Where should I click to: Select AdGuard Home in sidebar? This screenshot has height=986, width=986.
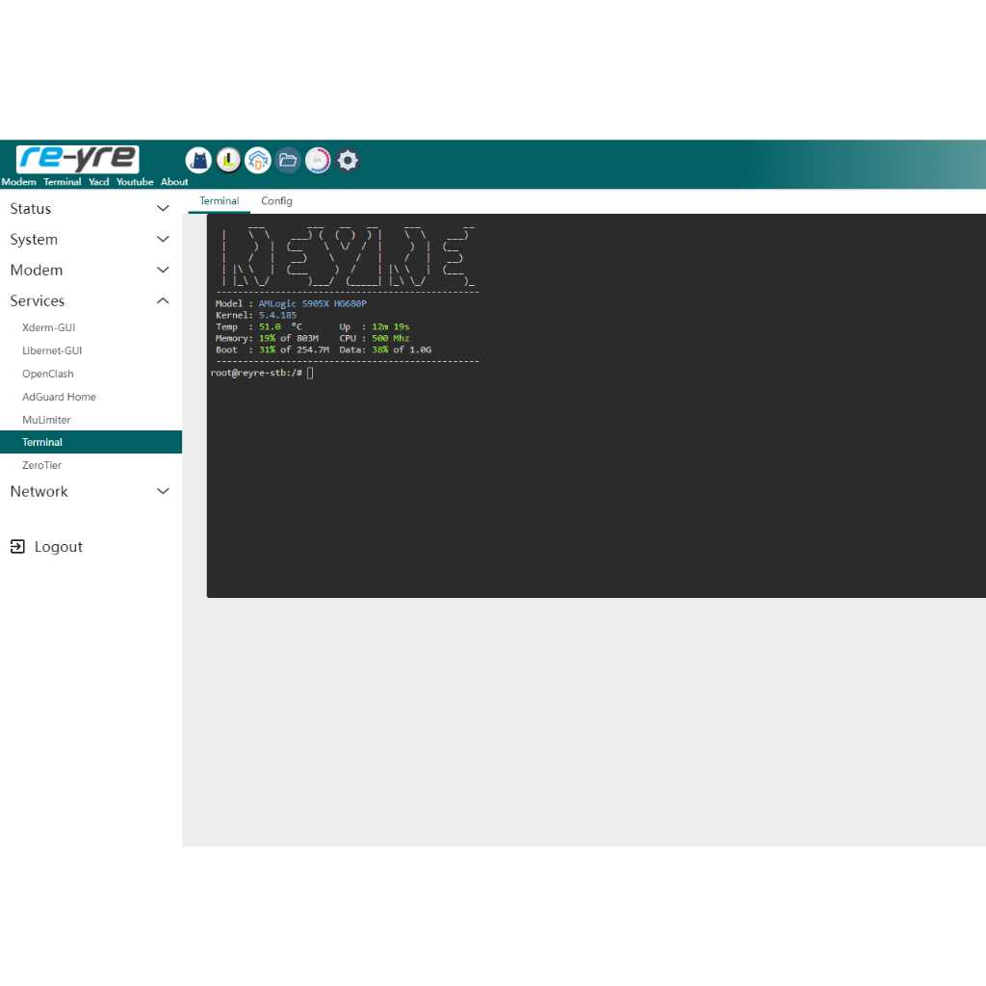coord(59,397)
